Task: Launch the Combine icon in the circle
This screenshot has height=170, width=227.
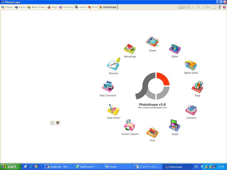Action: (191, 110)
